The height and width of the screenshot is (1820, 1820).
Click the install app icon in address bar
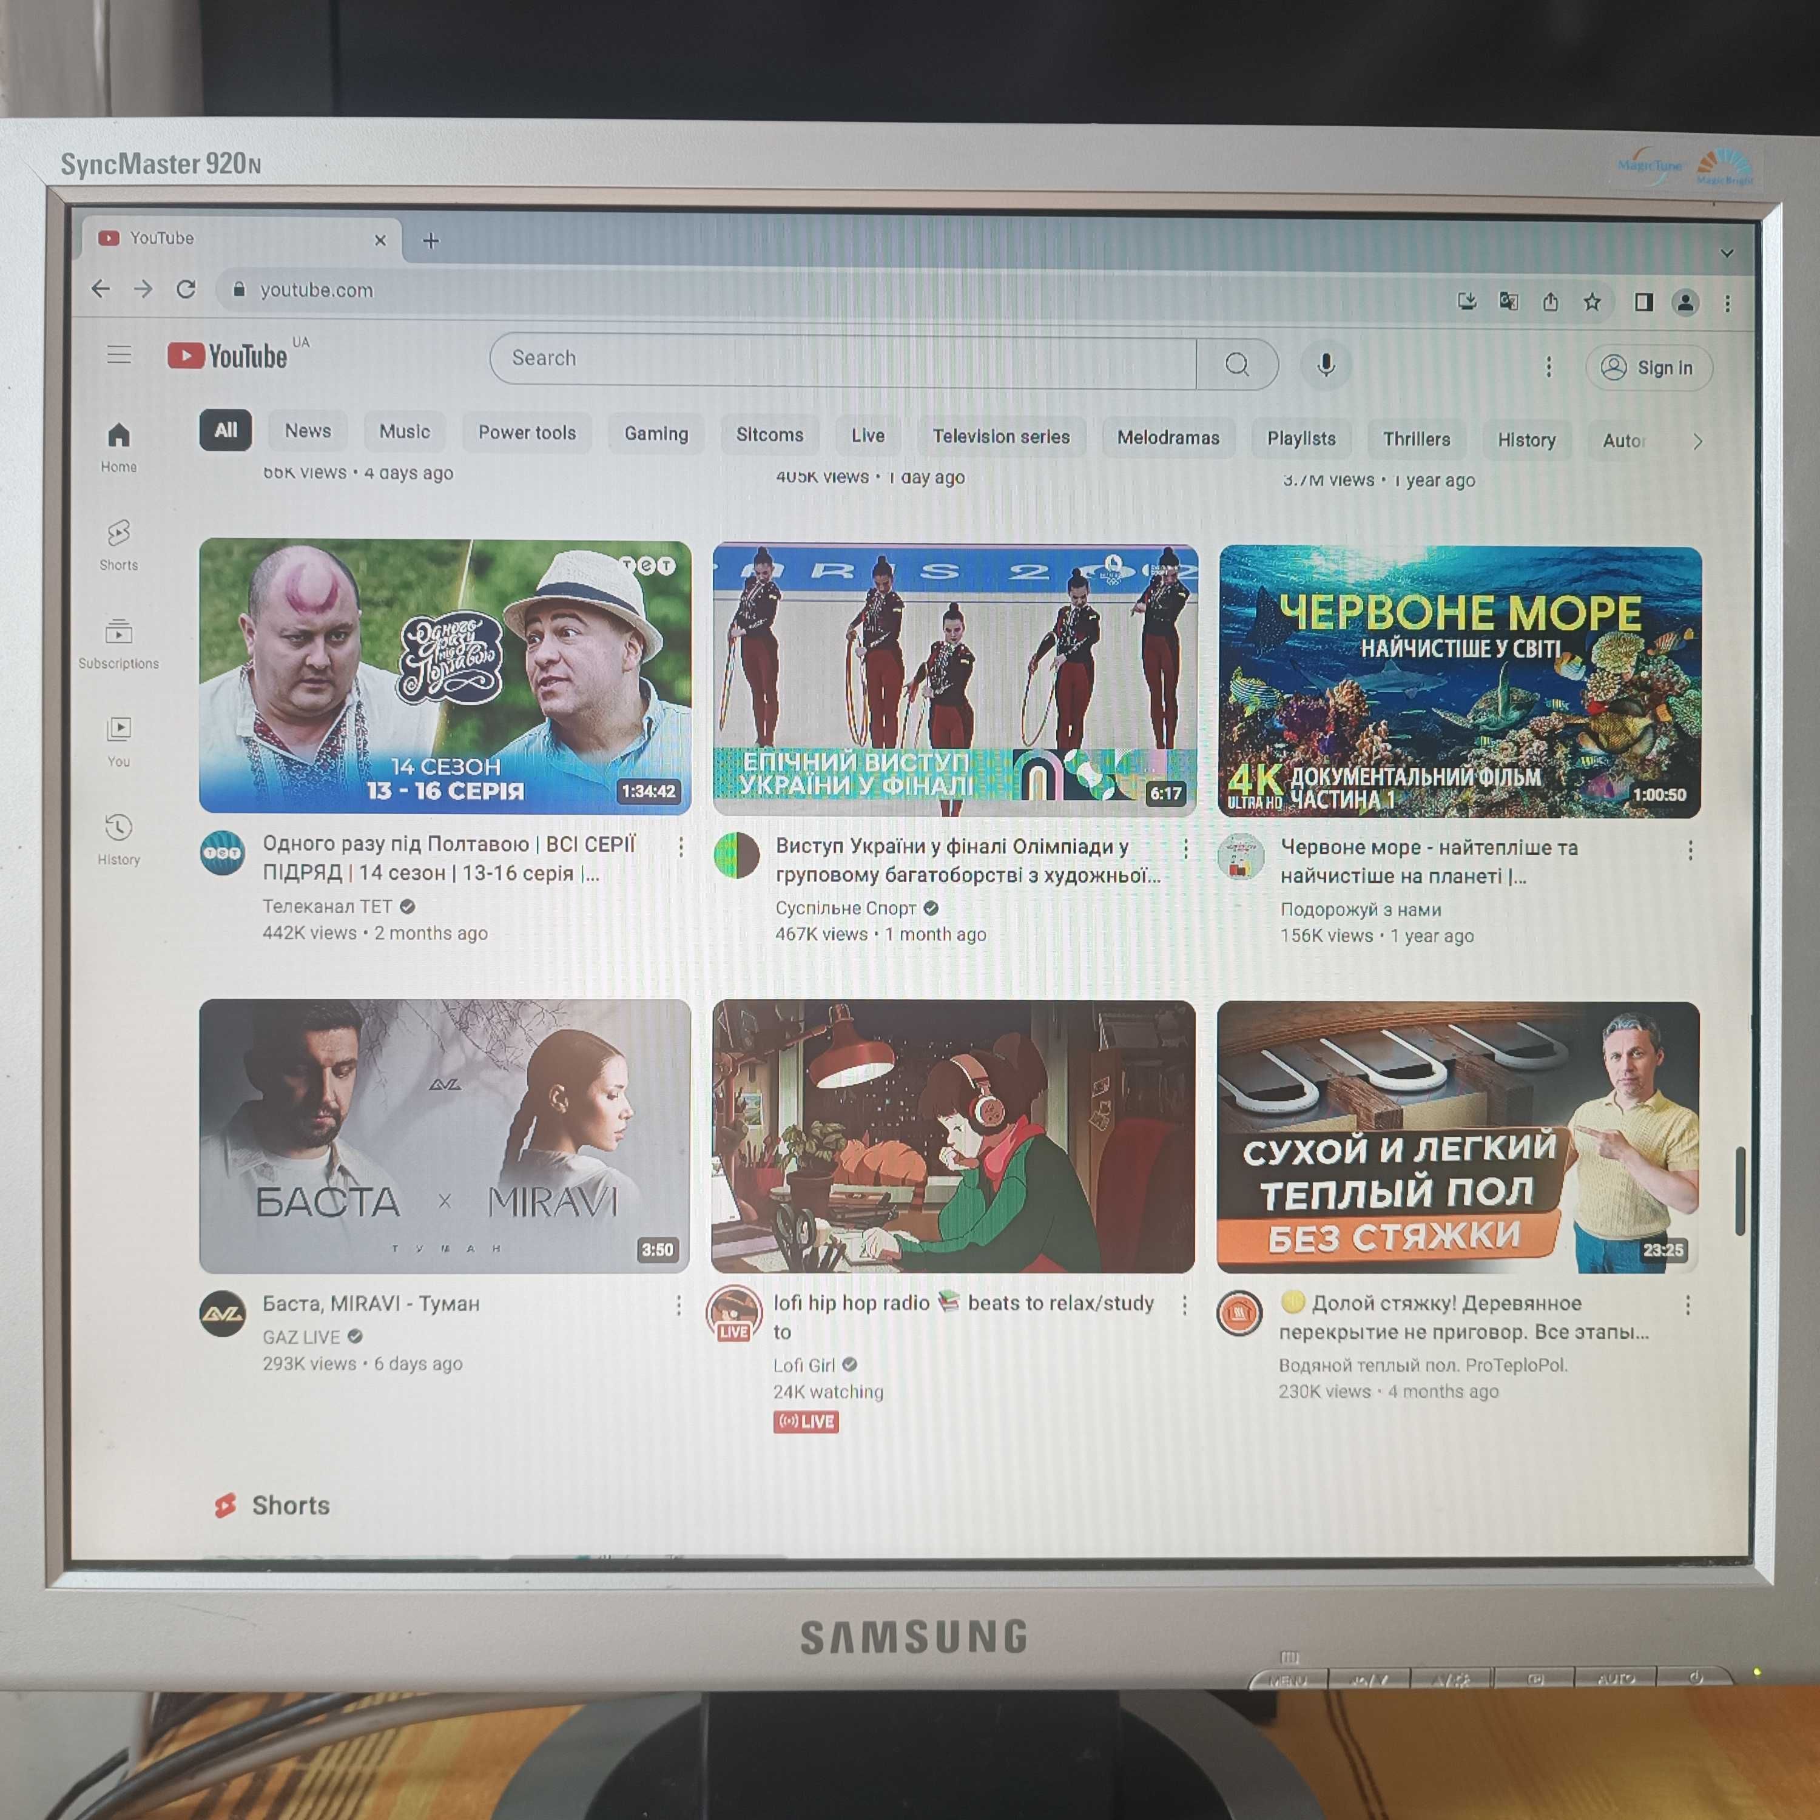pyautogui.click(x=1467, y=300)
